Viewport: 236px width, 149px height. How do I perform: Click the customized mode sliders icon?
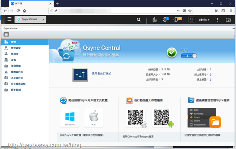point(80,74)
